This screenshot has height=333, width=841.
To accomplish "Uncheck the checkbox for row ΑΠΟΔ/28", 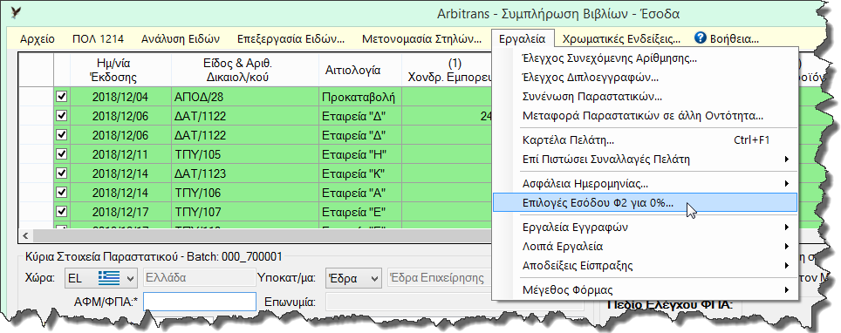I will pos(62,97).
